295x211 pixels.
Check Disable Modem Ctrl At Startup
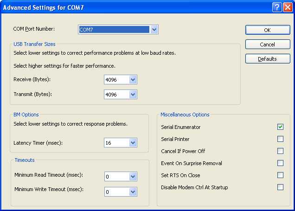[x=280, y=187]
